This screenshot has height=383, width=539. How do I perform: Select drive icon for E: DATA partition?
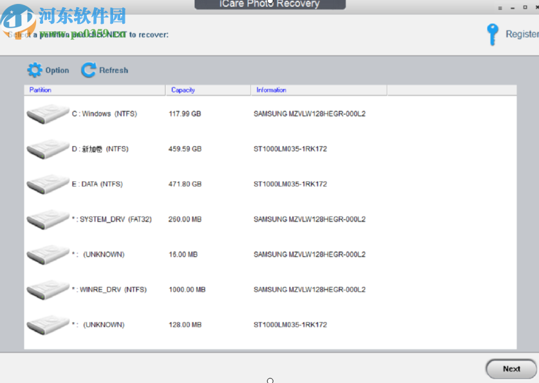tap(48, 184)
